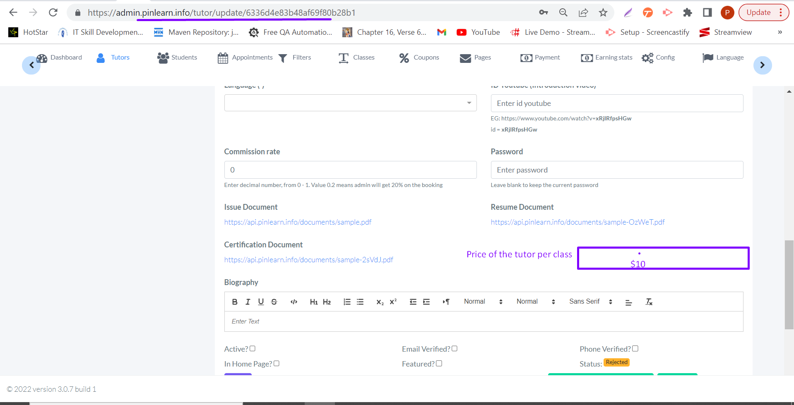
Task: Clear formatting in Biography editor
Action: (x=649, y=302)
